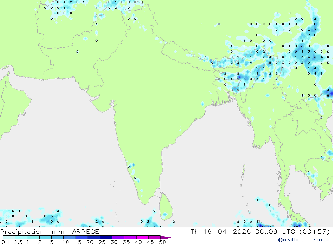Pick the 45–50 mm legend color swatch
The height and width of the screenshot is (244, 333).
pos(155,237)
